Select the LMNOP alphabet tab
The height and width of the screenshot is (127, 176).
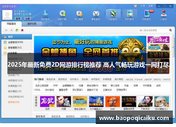click(x=148, y=80)
